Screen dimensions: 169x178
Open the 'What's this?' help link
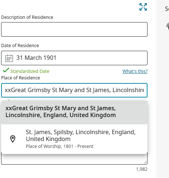coord(135,71)
